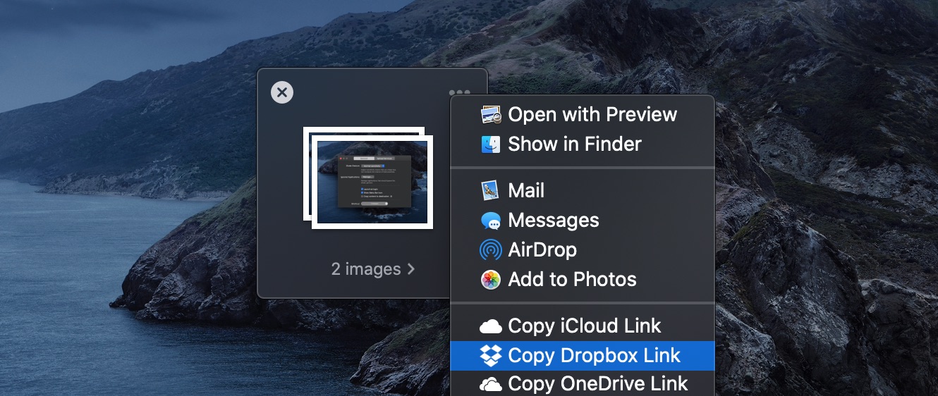Choose the Messages menu entry

coord(583,221)
